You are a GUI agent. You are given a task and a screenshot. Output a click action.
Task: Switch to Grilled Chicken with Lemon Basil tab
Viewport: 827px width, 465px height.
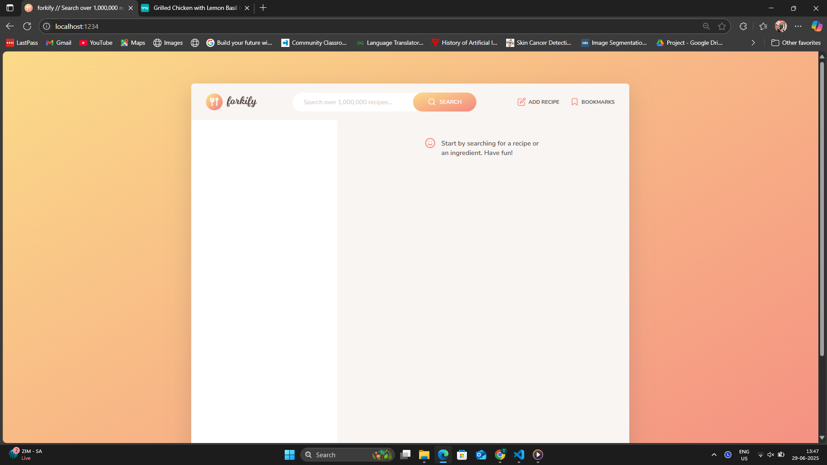coord(195,8)
